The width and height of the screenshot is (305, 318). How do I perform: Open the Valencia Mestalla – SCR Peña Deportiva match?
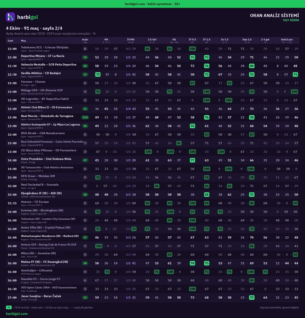(49, 64)
